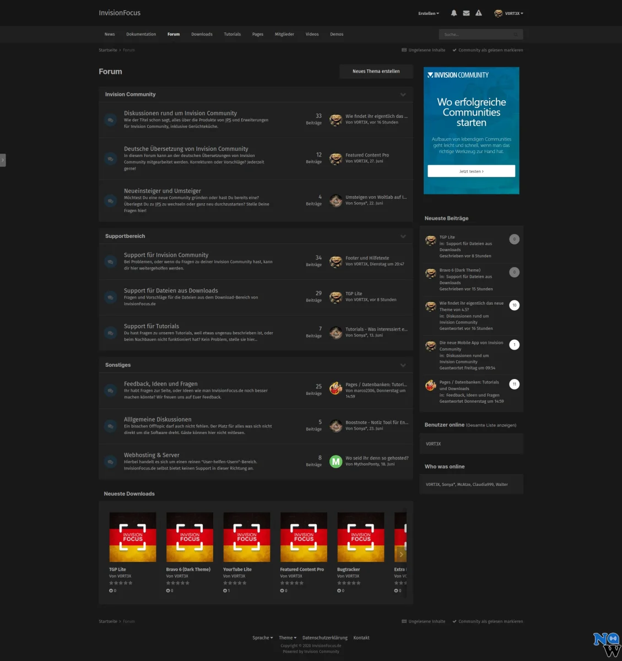The height and width of the screenshot is (661, 622).
Task: Open the Erstellen dropdown menu
Action: (x=429, y=13)
